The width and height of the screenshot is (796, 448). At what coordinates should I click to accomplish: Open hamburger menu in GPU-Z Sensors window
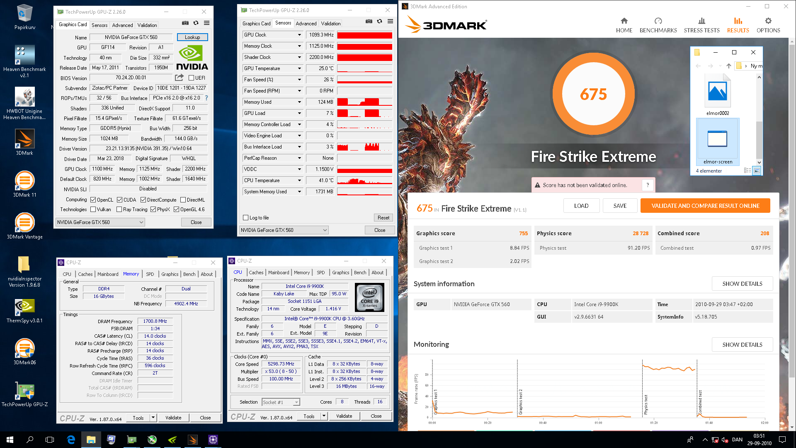click(390, 22)
